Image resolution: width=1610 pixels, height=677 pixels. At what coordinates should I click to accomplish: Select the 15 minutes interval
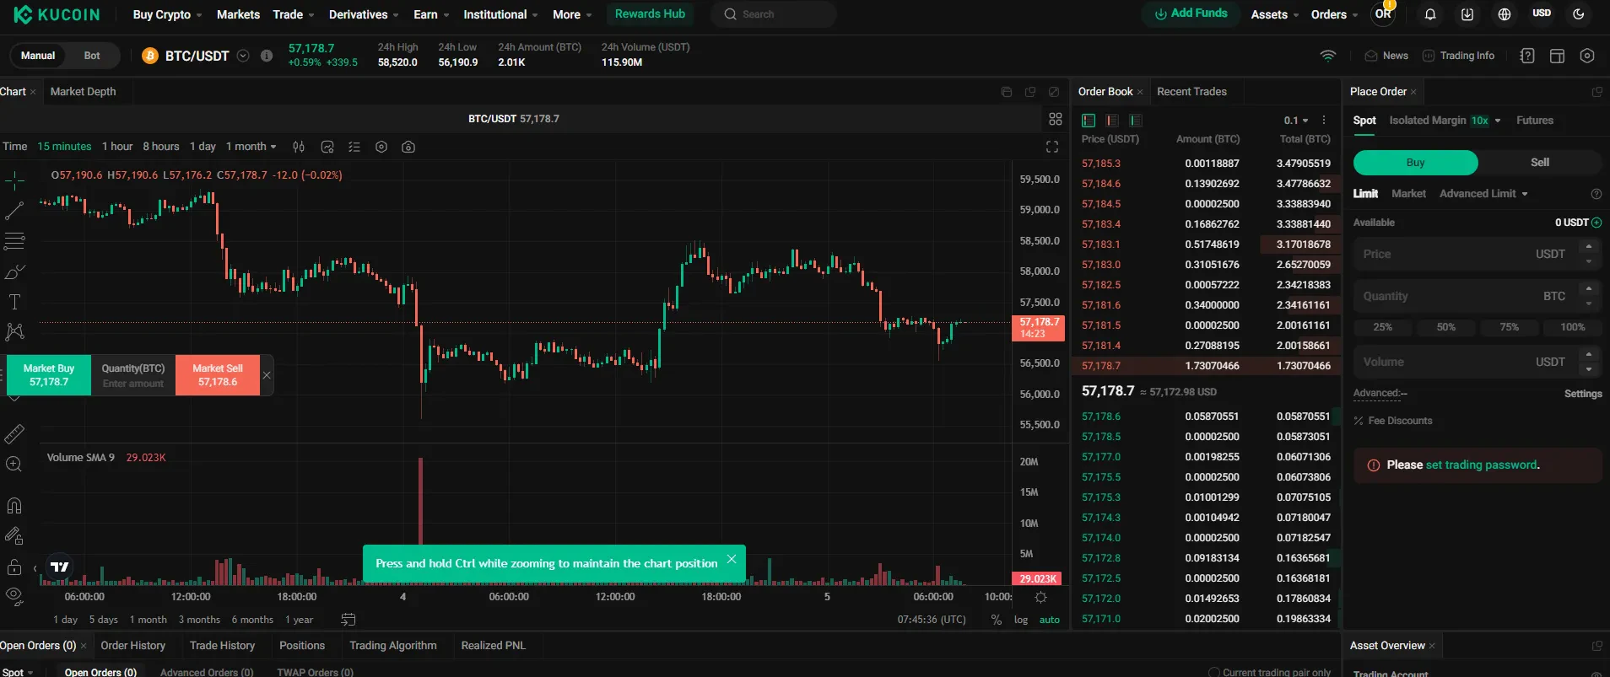coord(64,147)
